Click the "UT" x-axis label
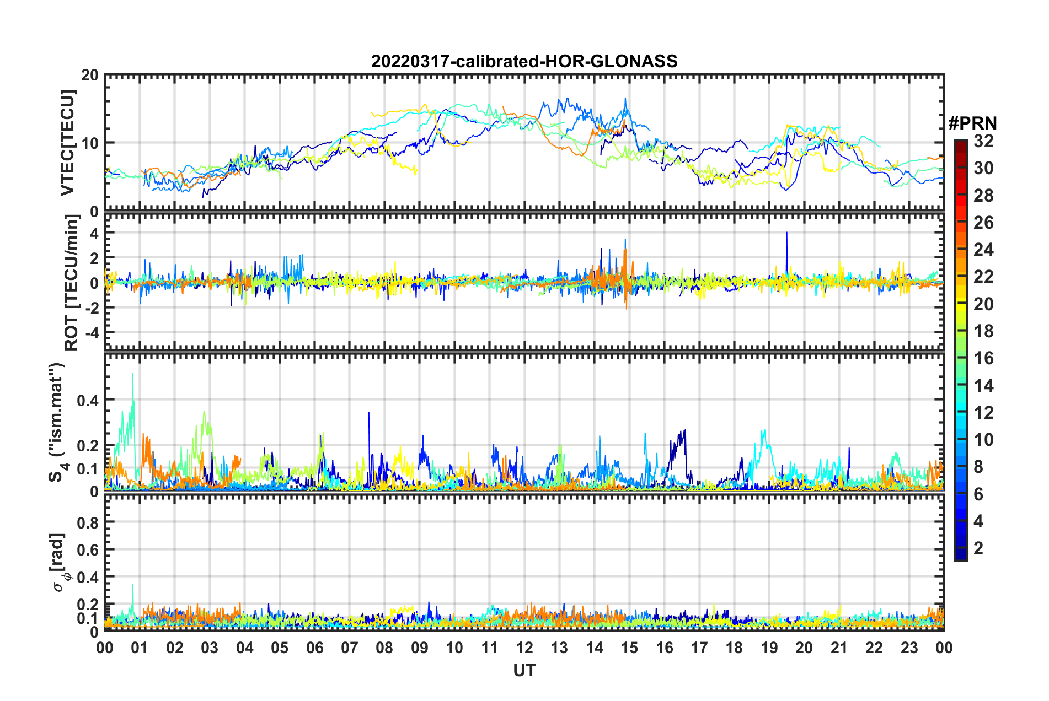Screen dimensions: 1049x701 [x=524, y=670]
